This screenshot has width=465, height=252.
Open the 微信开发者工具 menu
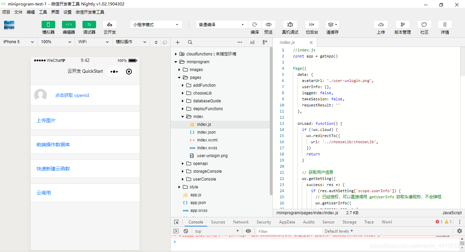[x=90, y=12]
